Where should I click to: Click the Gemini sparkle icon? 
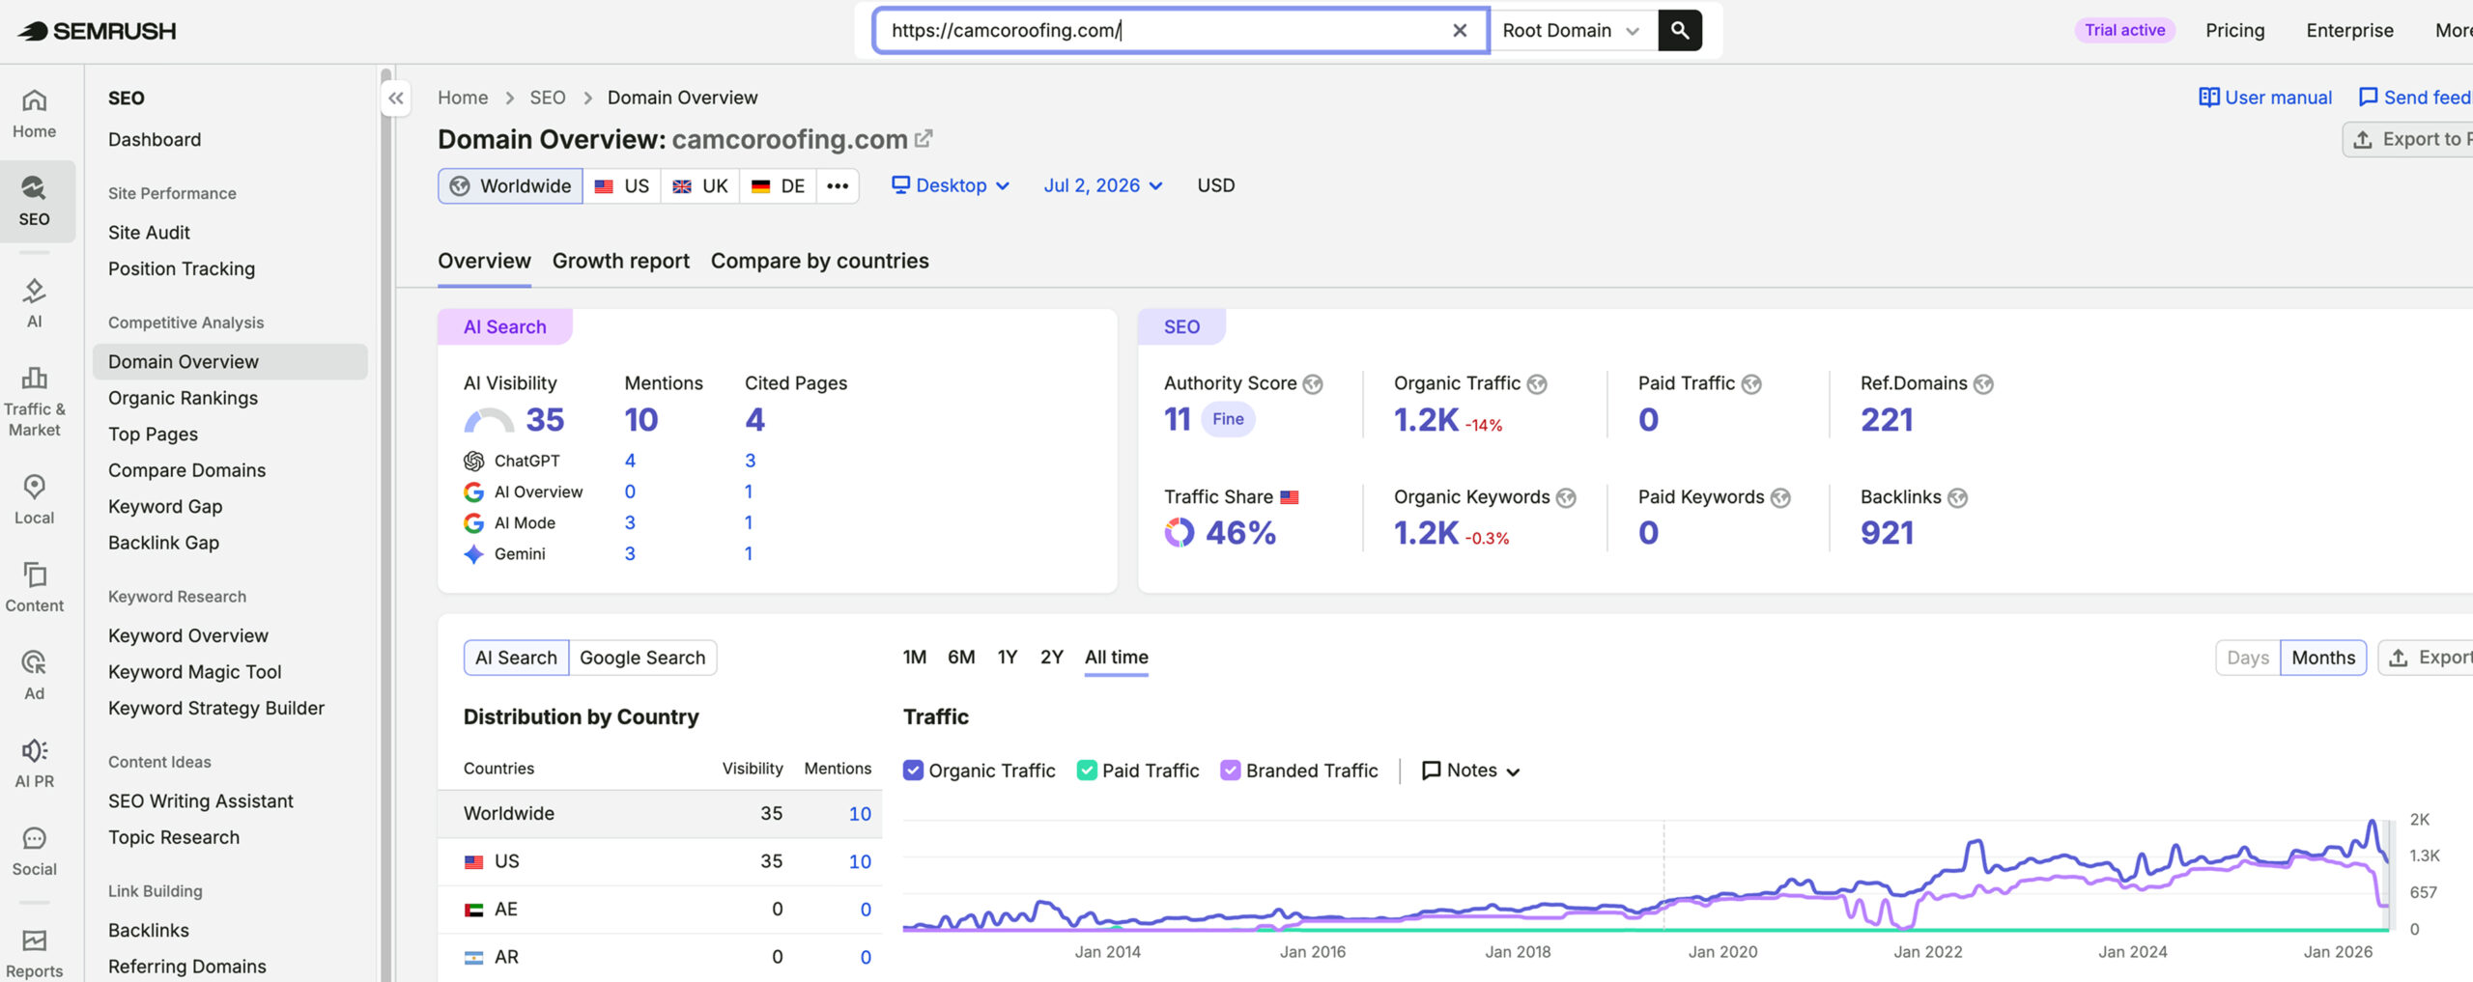click(473, 553)
